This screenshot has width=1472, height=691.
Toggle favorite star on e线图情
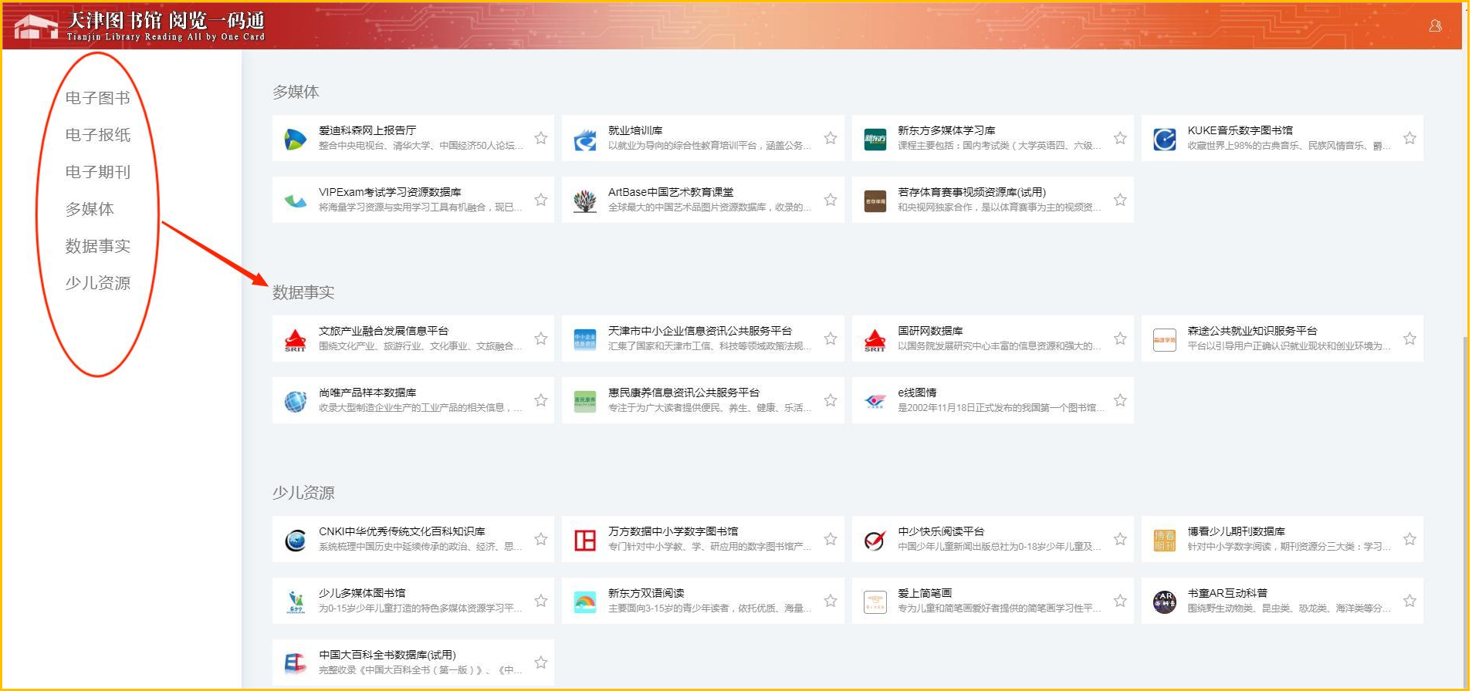(1120, 400)
